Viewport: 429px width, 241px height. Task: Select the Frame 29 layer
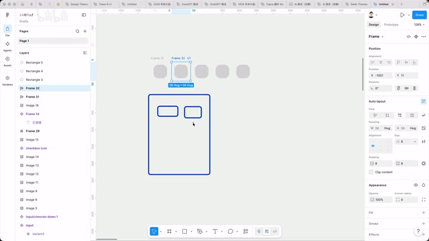point(53,131)
